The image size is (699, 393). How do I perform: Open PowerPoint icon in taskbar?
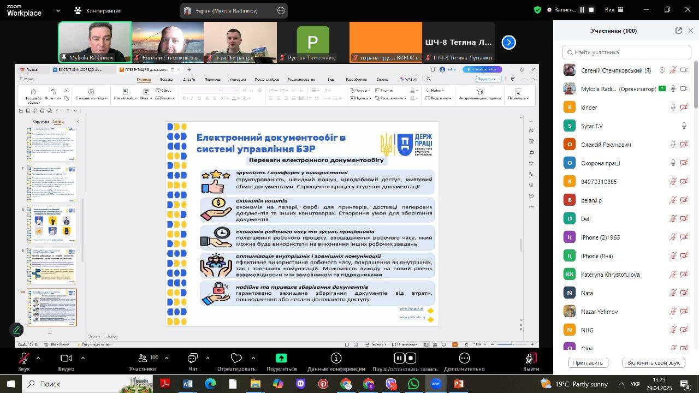point(458,384)
